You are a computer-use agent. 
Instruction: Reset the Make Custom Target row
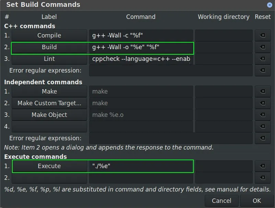(263, 103)
